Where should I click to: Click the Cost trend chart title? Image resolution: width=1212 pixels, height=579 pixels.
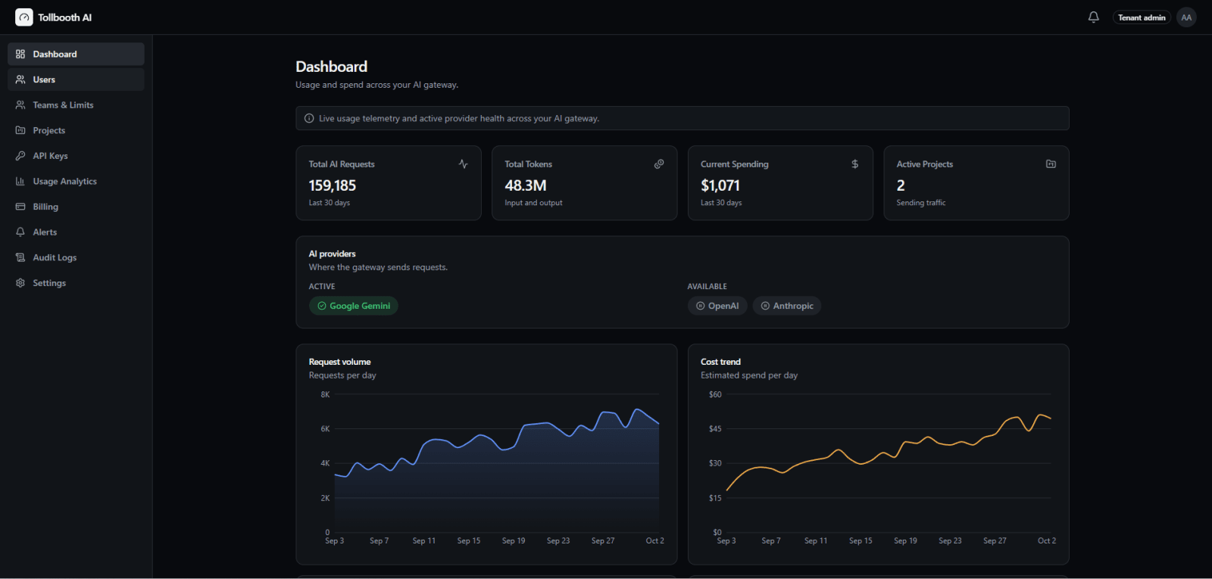721,362
